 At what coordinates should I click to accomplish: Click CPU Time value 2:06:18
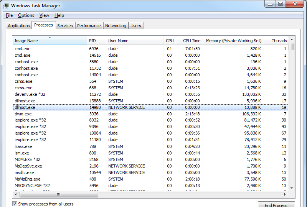click(x=193, y=179)
